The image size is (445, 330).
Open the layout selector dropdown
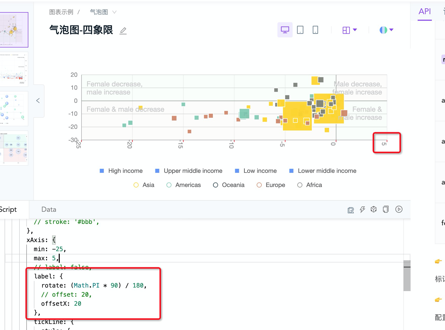point(350,30)
